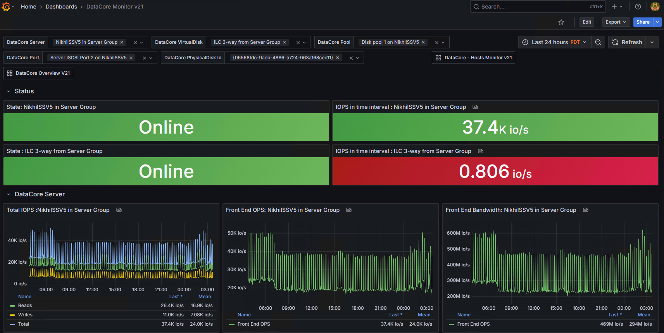The width and height of the screenshot is (664, 333).
Task: Toggle the Reads series in legend
Action: pyautogui.click(x=25, y=306)
